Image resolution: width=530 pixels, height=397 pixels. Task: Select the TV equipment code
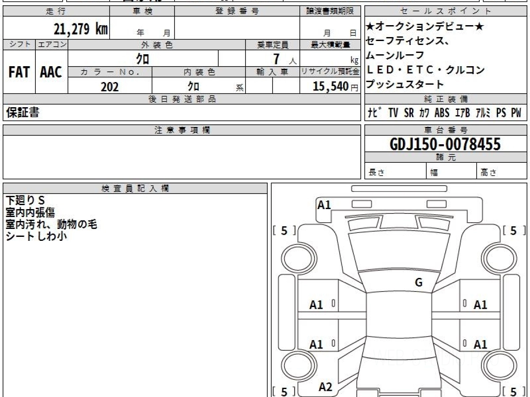click(x=393, y=113)
